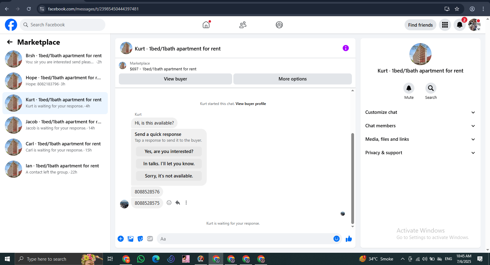This screenshot has height=265, width=490.
Task: Click the back arrow beside Marketplace
Action: [x=10, y=42]
